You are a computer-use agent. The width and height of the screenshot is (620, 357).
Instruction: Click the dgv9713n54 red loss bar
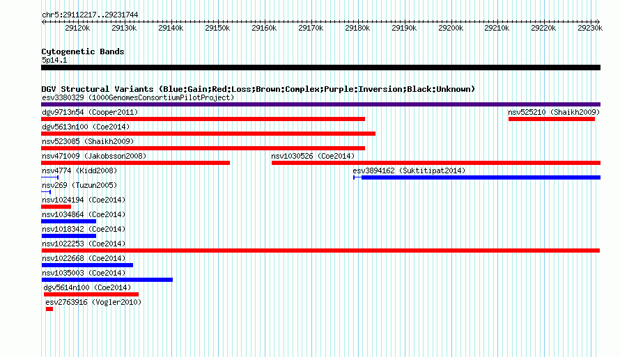point(203,119)
